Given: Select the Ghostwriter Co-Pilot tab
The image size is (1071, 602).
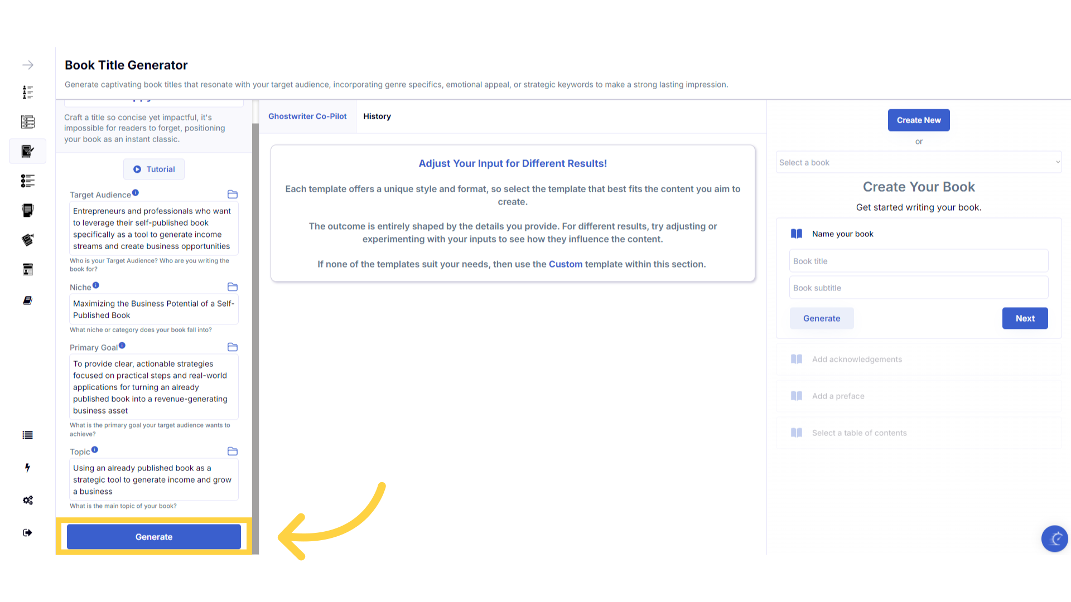Looking at the screenshot, I should pyautogui.click(x=307, y=116).
